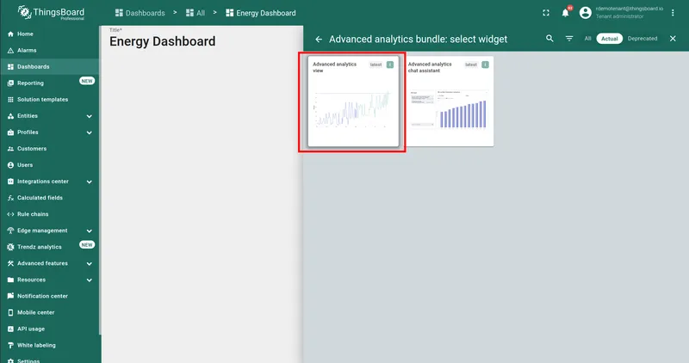Open the notifications bell
Screen dimensions: 689x363
point(566,13)
